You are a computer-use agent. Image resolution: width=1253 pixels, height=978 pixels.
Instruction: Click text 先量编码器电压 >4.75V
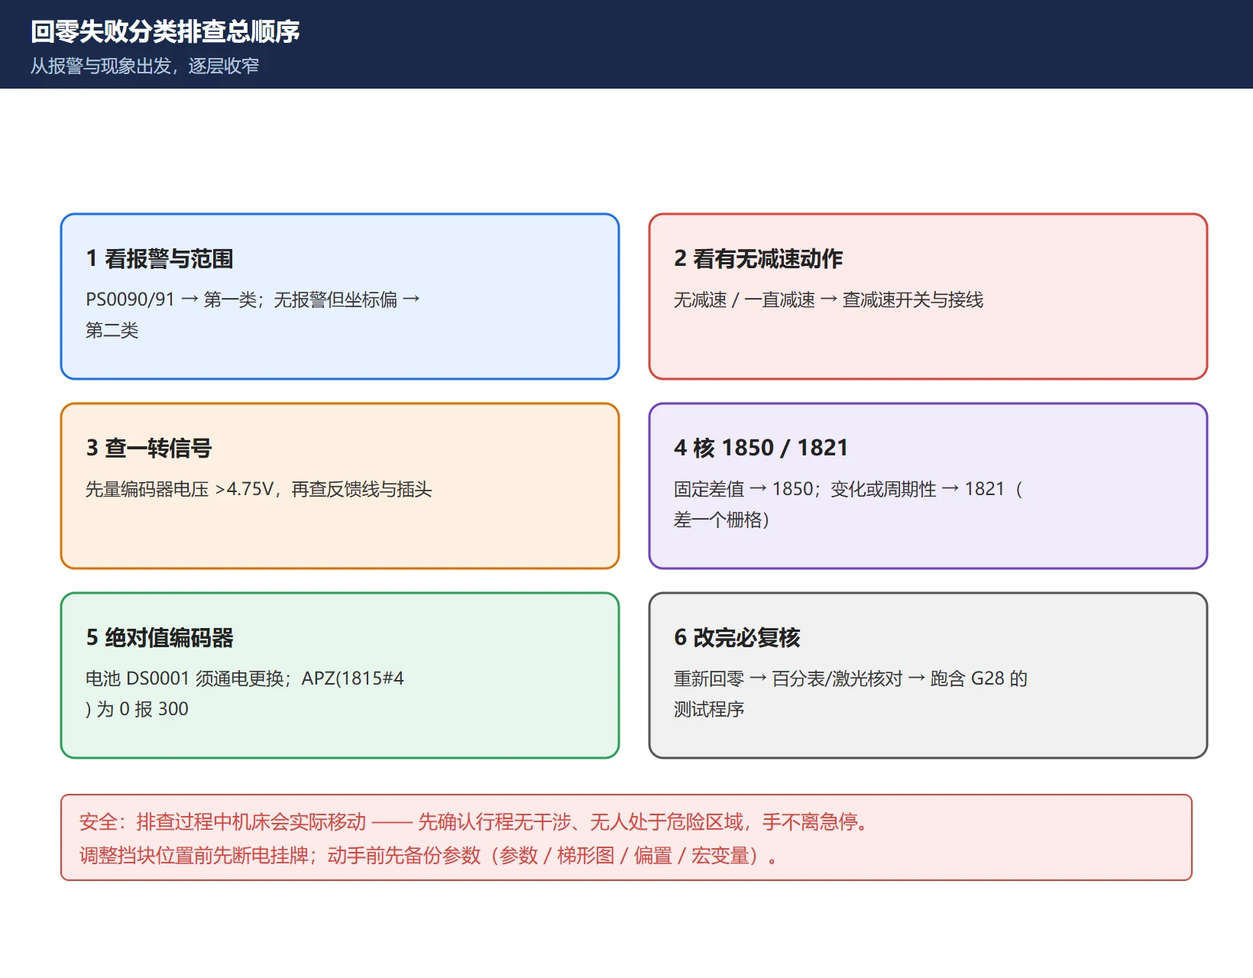click(x=179, y=489)
